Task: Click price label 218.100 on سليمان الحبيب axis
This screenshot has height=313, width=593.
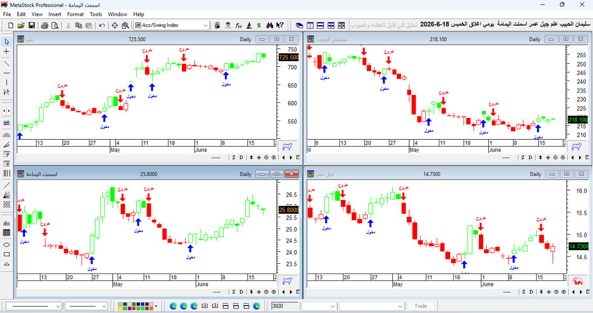Action: [578, 119]
